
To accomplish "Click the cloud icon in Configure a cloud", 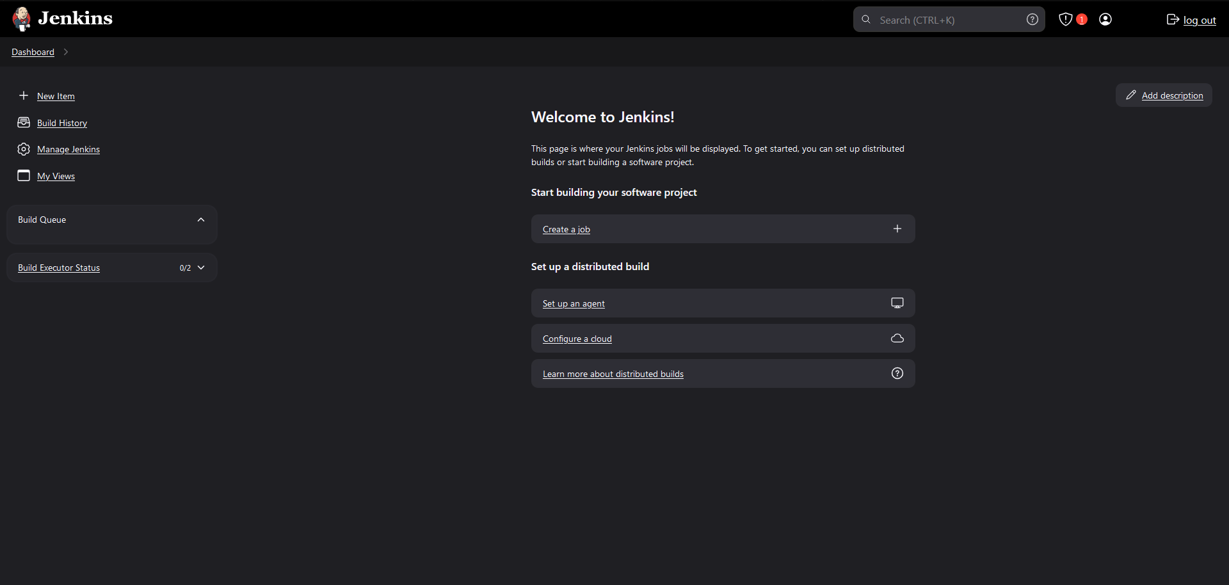I will 897,338.
